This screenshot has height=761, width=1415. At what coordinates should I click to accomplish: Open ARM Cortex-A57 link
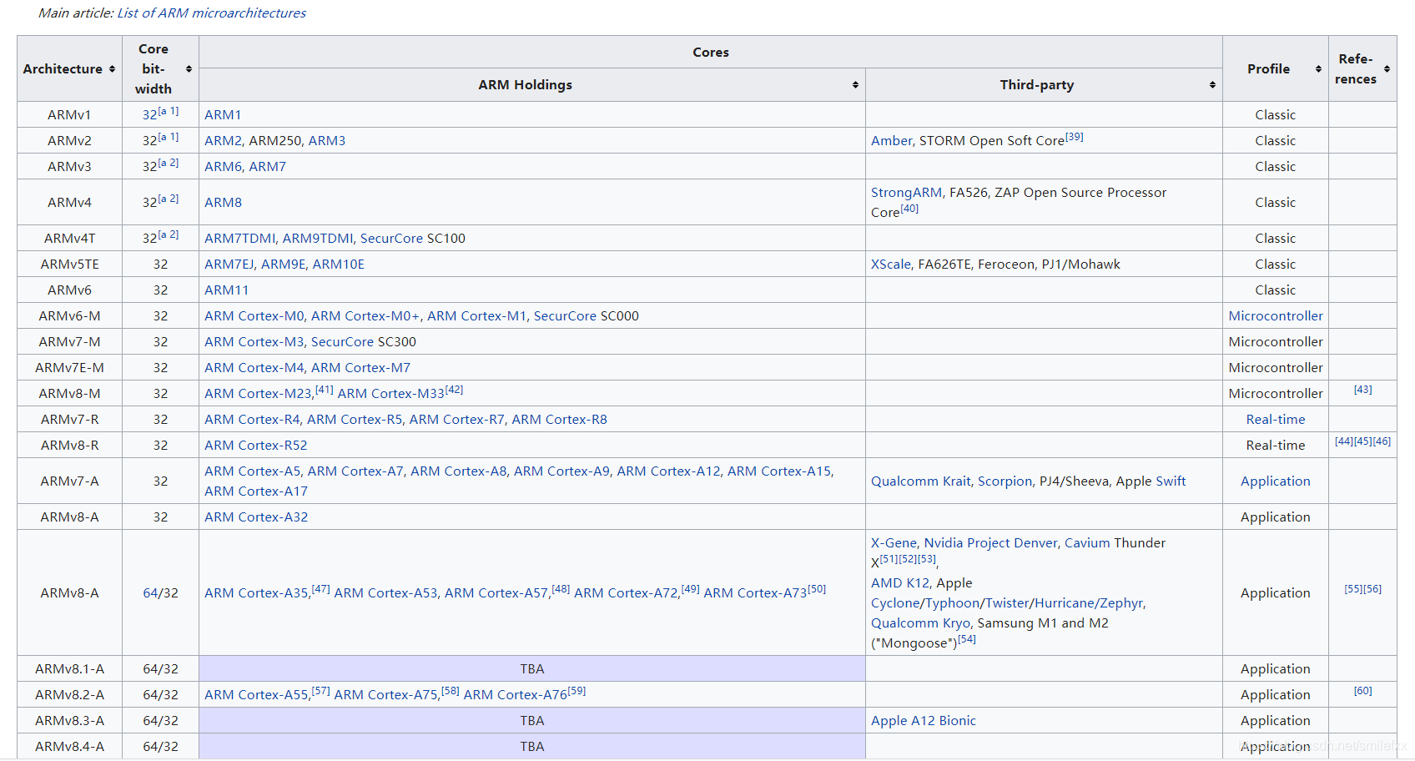(x=496, y=593)
